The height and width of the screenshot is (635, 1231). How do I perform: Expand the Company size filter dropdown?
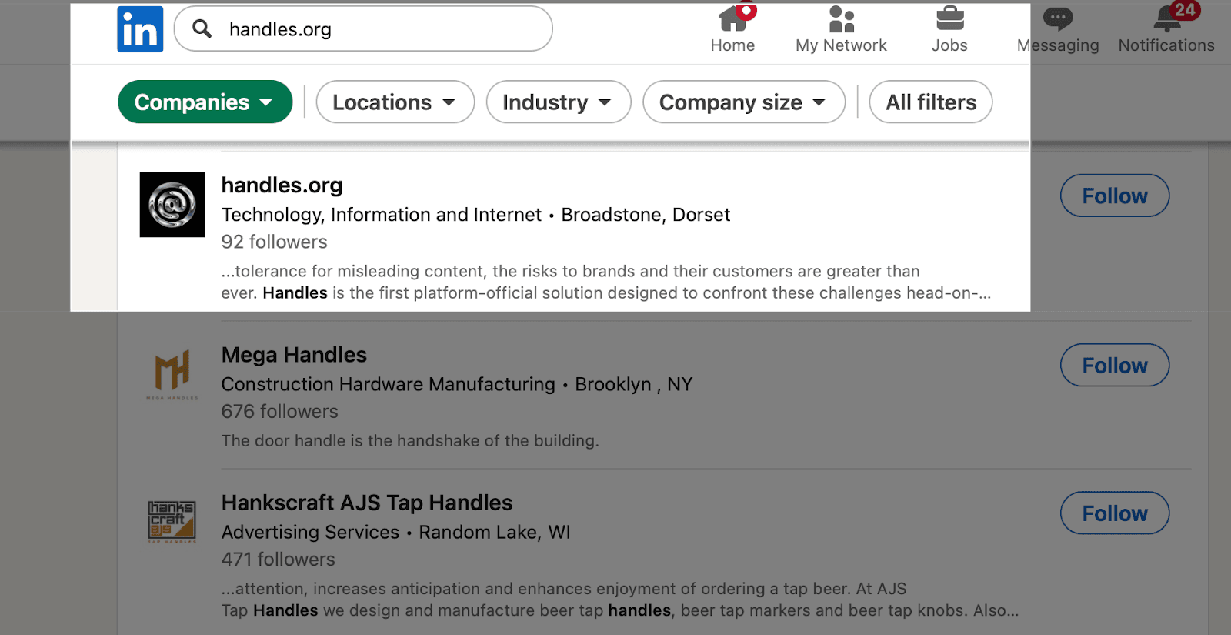[744, 102]
